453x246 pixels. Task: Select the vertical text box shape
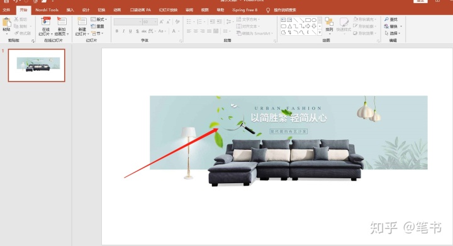tap(289, 20)
